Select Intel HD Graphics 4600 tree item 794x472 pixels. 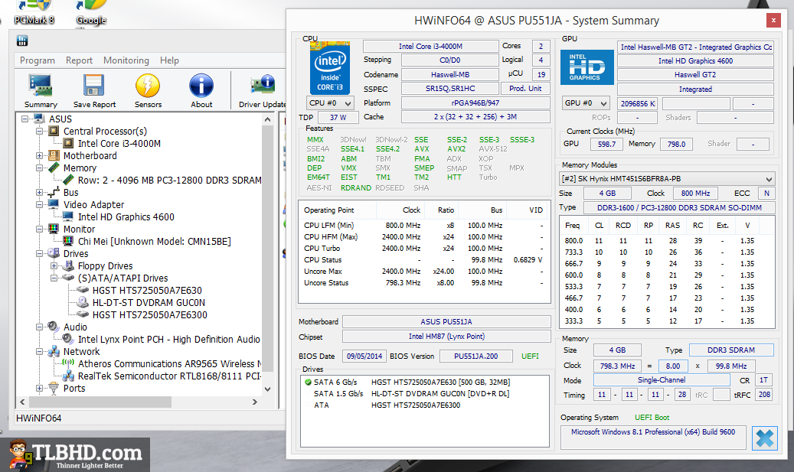126,216
